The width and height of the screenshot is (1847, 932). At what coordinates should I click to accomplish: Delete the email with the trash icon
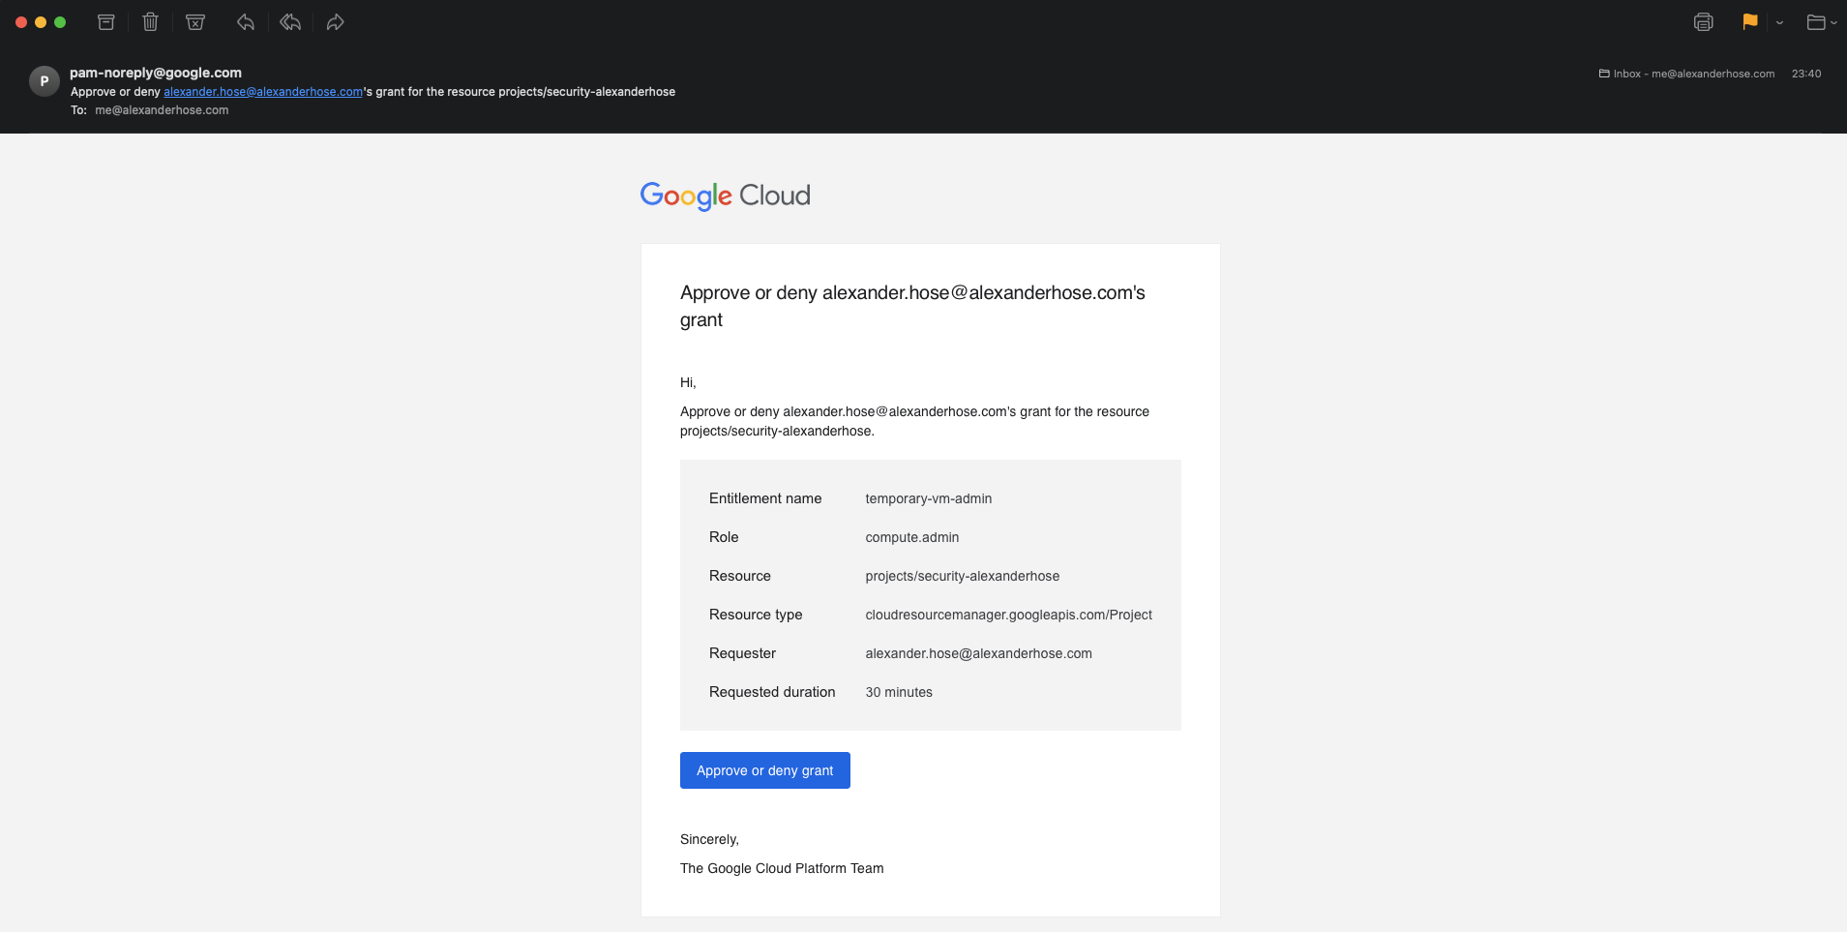(x=150, y=21)
